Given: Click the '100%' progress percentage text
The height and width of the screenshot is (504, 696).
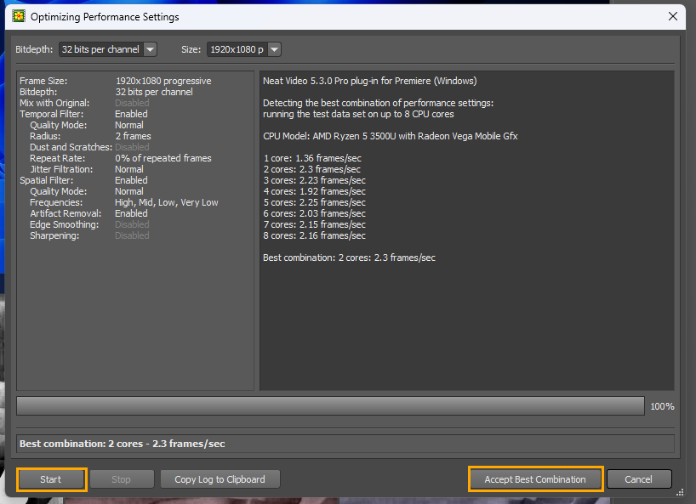Looking at the screenshot, I should (x=662, y=406).
